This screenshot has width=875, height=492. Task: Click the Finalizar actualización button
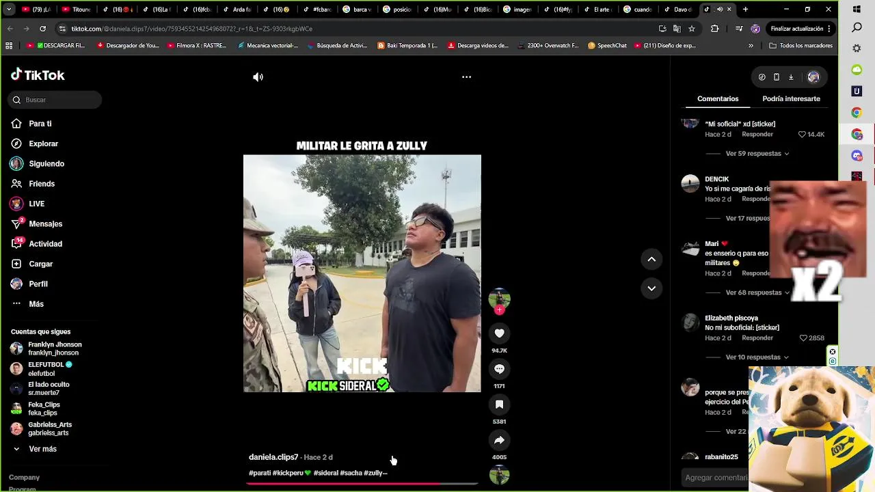800,29
